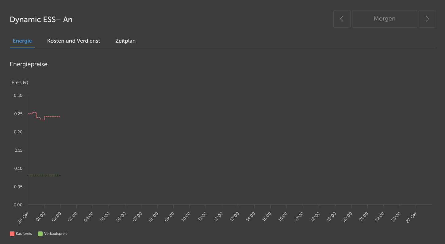Go to previous day with left chevron
The height and width of the screenshot is (244, 445).
pyautogui.click(x=342, y=19)
